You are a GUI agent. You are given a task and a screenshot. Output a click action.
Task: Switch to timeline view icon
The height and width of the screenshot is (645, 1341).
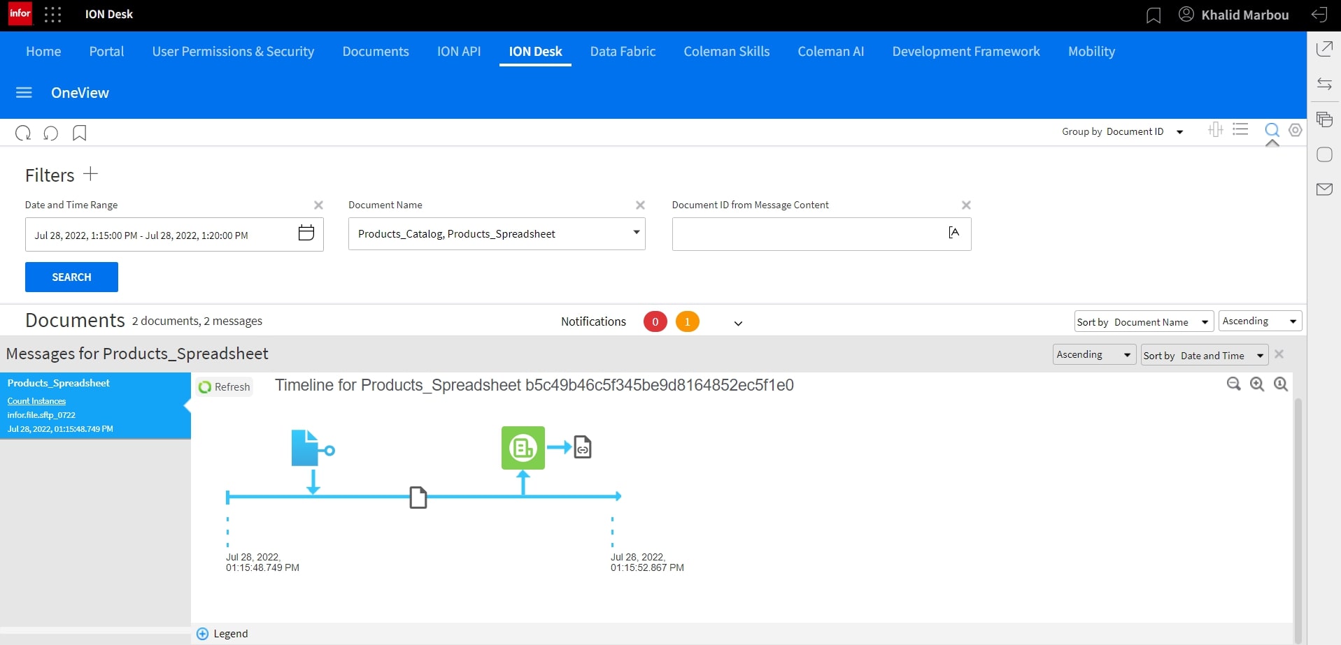[1216, 129]
